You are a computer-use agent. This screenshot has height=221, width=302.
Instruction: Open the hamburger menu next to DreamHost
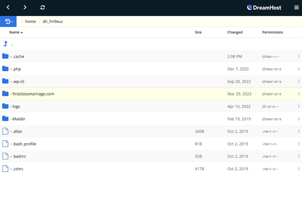296,8
